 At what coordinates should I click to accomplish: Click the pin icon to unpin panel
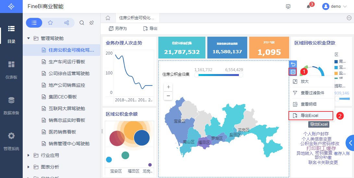click(x=92, y=23)
